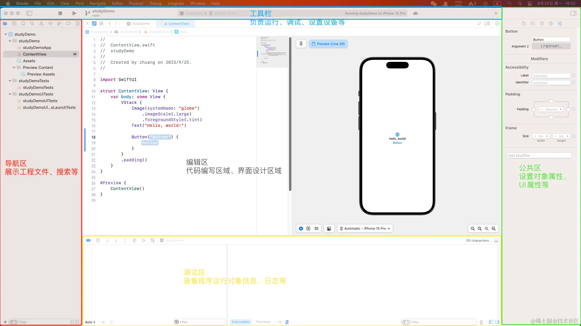
Task: Open the Find navigator magnifier icon
Action: point(32,24)
